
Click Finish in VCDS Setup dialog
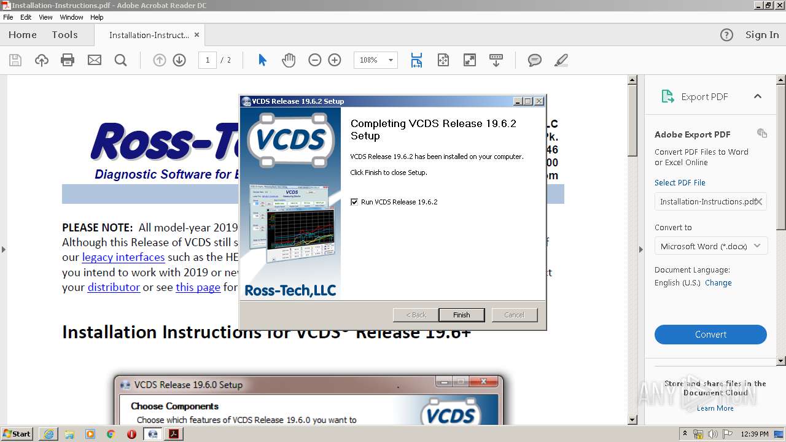(x=462, y=315)
